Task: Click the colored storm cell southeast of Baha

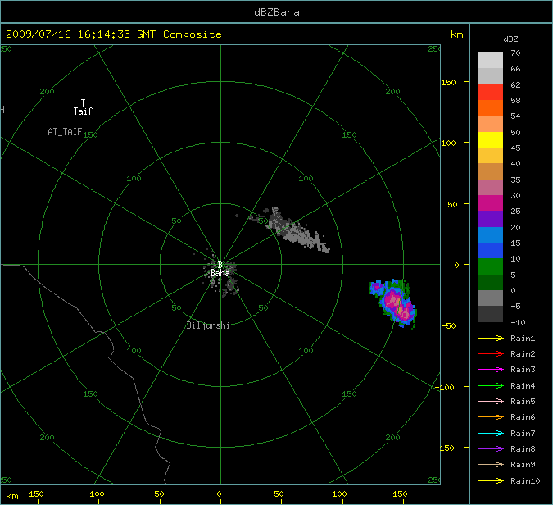Action: tap(394, 303)
